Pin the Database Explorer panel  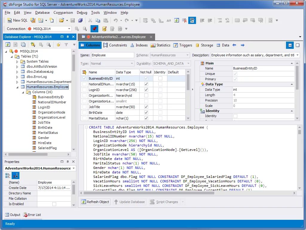pos(68,37)
